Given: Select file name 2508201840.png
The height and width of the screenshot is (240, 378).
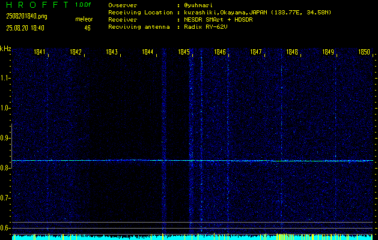Looking at the screenshot, I should click(x=26, y=16).
